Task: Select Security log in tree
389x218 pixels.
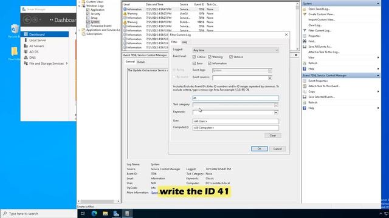Action: [95, 14]
